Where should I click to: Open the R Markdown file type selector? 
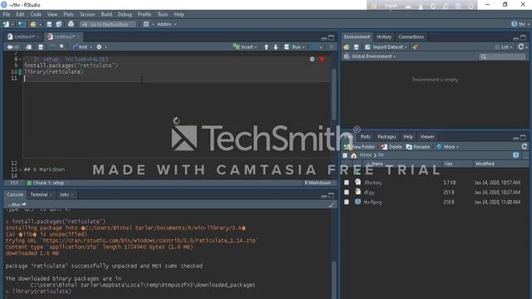tap(319, 183)
